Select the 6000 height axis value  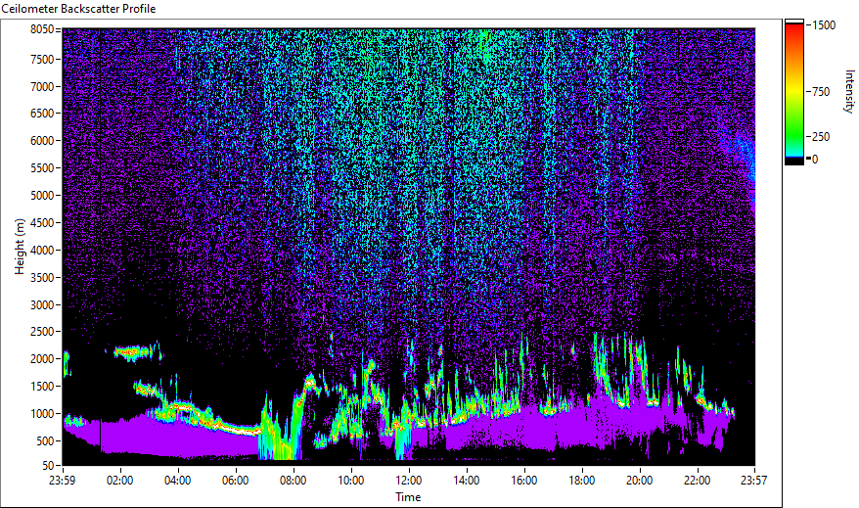point(42,141)
